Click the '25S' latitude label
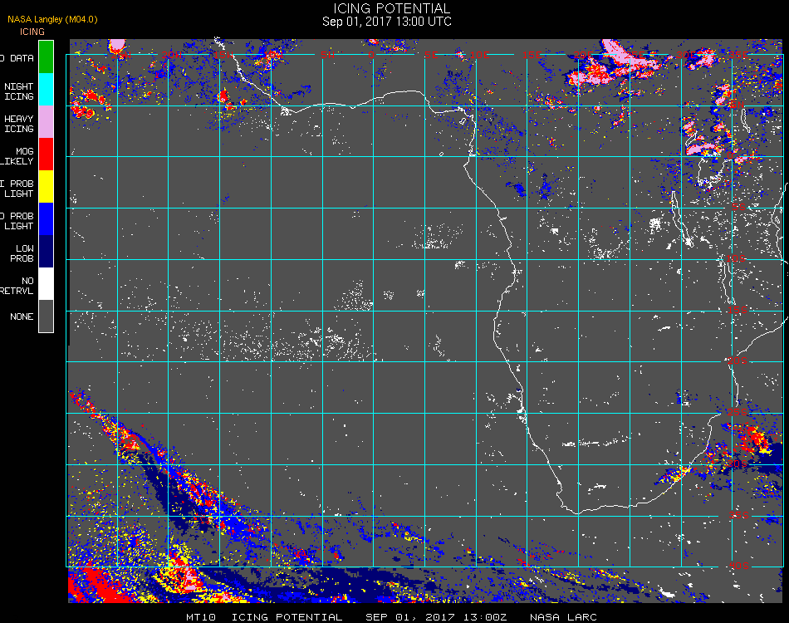Screen dimensions: 789x623 (x=738, y=412)
